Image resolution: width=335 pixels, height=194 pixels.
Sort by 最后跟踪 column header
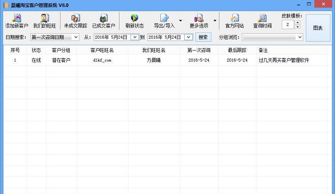[x=237, y=50]
